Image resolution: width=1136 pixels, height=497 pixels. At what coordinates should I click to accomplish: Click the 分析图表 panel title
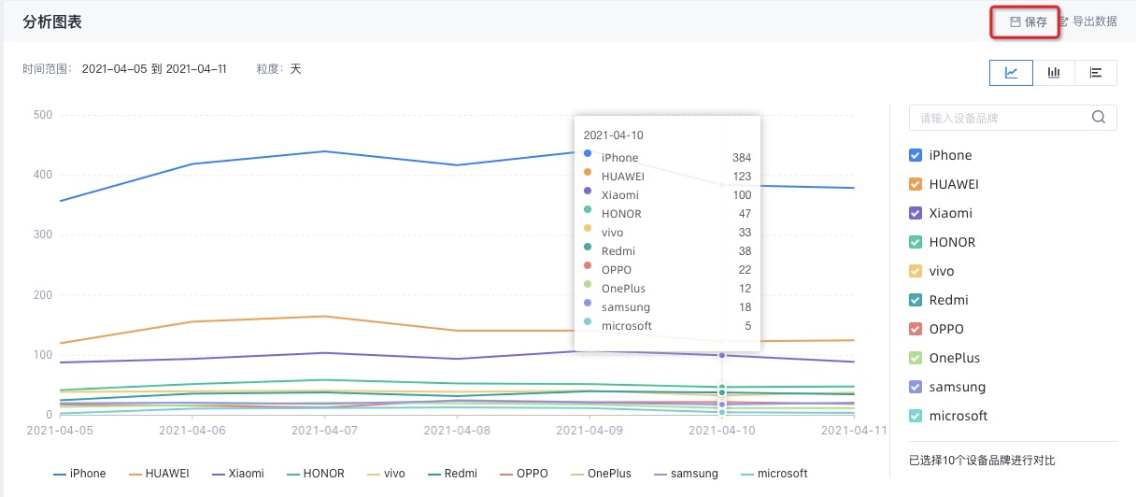pyautogui.click(x=52, y=21)
